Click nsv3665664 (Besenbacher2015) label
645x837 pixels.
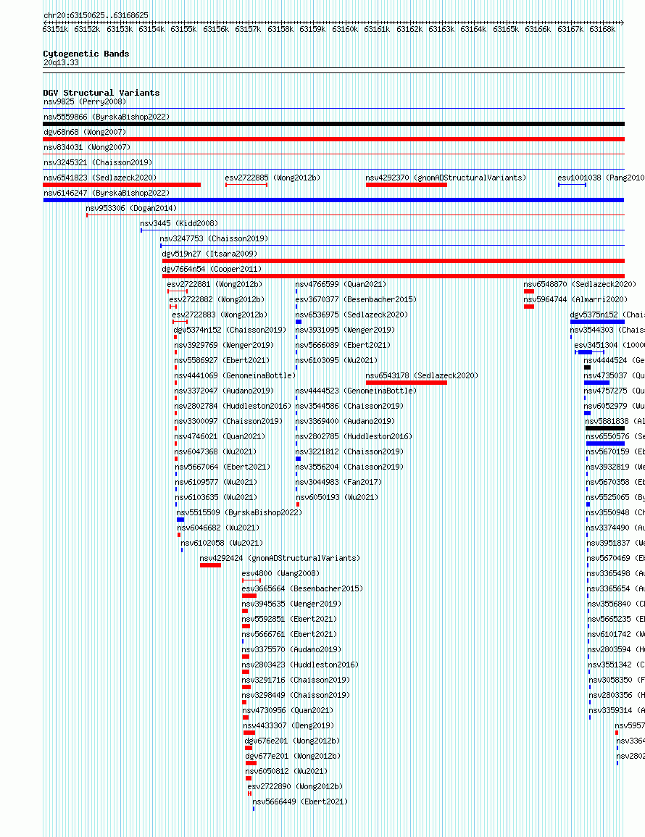(x=302, y=588)
